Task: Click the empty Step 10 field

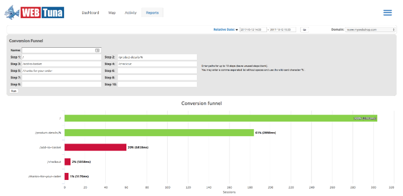Action: tap(157, 84)
